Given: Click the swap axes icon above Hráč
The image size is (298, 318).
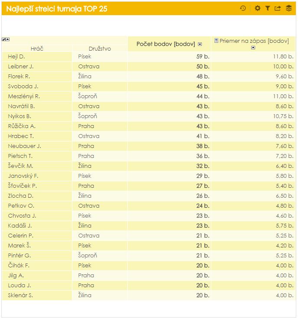Looking at the screenshot, I should point(4,39).
